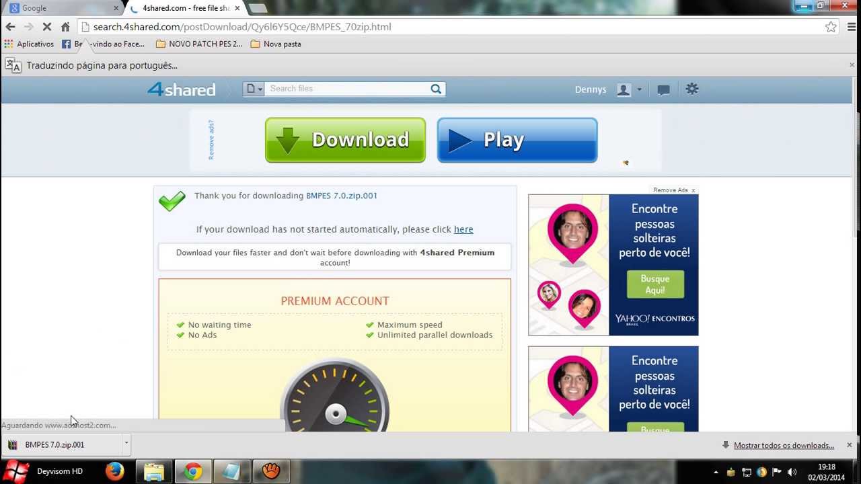Click the vertical Remove ads? link
Screen dimensions: 861x484
(x=211, y=140)
